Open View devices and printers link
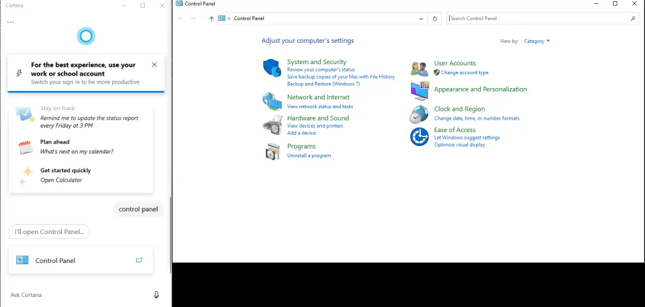 pyautogui.click(x=315, y=126)
